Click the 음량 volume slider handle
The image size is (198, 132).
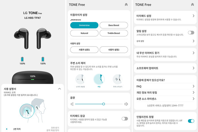click(104, 104)
